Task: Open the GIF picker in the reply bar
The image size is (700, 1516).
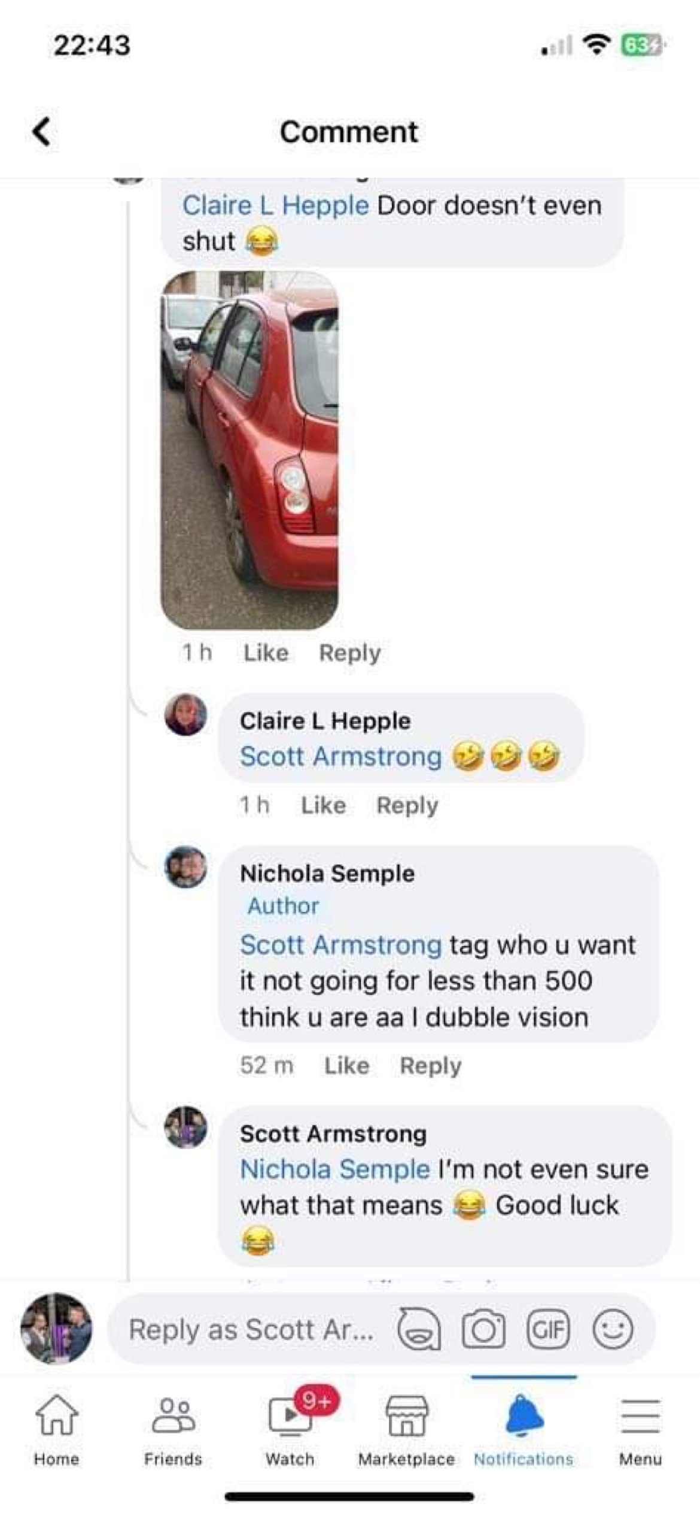Action: click(x=547, y=1330)
